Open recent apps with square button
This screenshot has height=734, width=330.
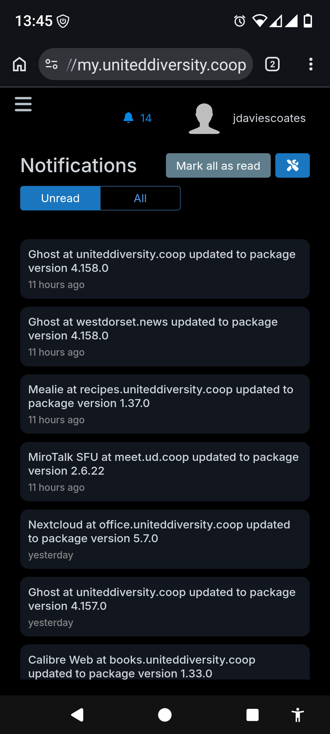[x=252, y=715]
